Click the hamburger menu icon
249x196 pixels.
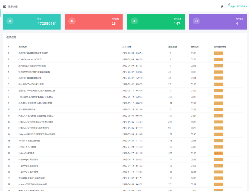[x=5, y=6]
